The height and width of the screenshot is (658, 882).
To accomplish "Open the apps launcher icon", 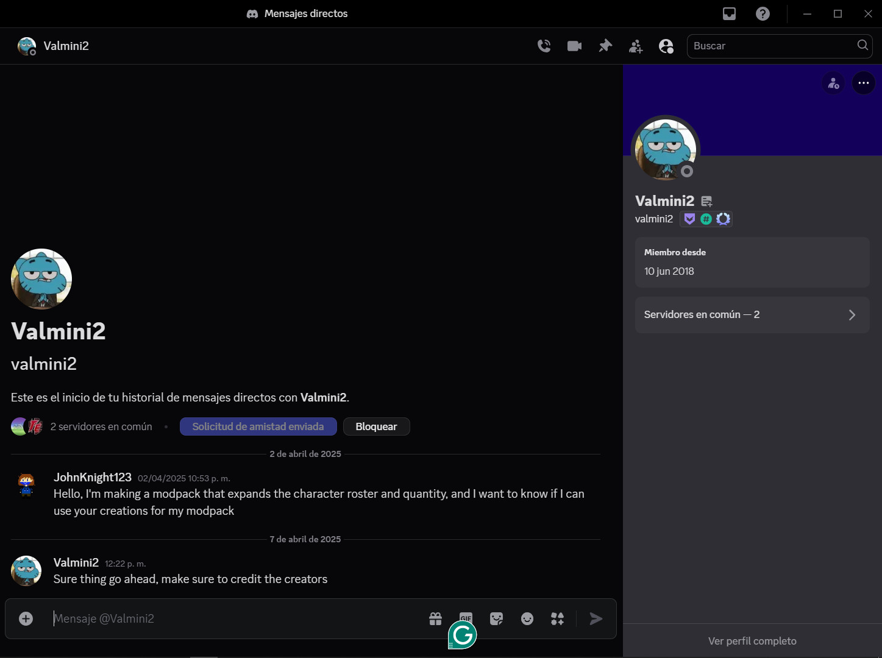I will point(557,618).
